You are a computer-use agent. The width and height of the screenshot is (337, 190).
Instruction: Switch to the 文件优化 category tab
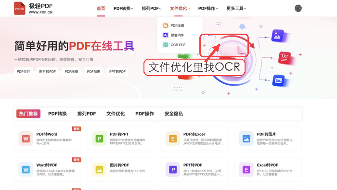[x=116, y=114]
